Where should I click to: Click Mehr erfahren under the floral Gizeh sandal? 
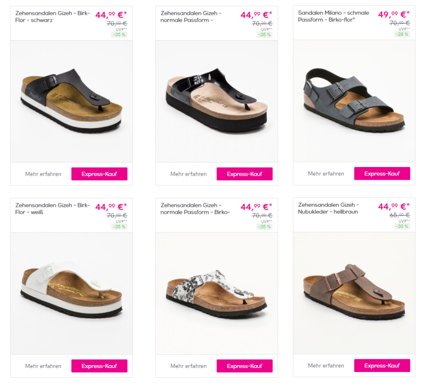(188, 366)
